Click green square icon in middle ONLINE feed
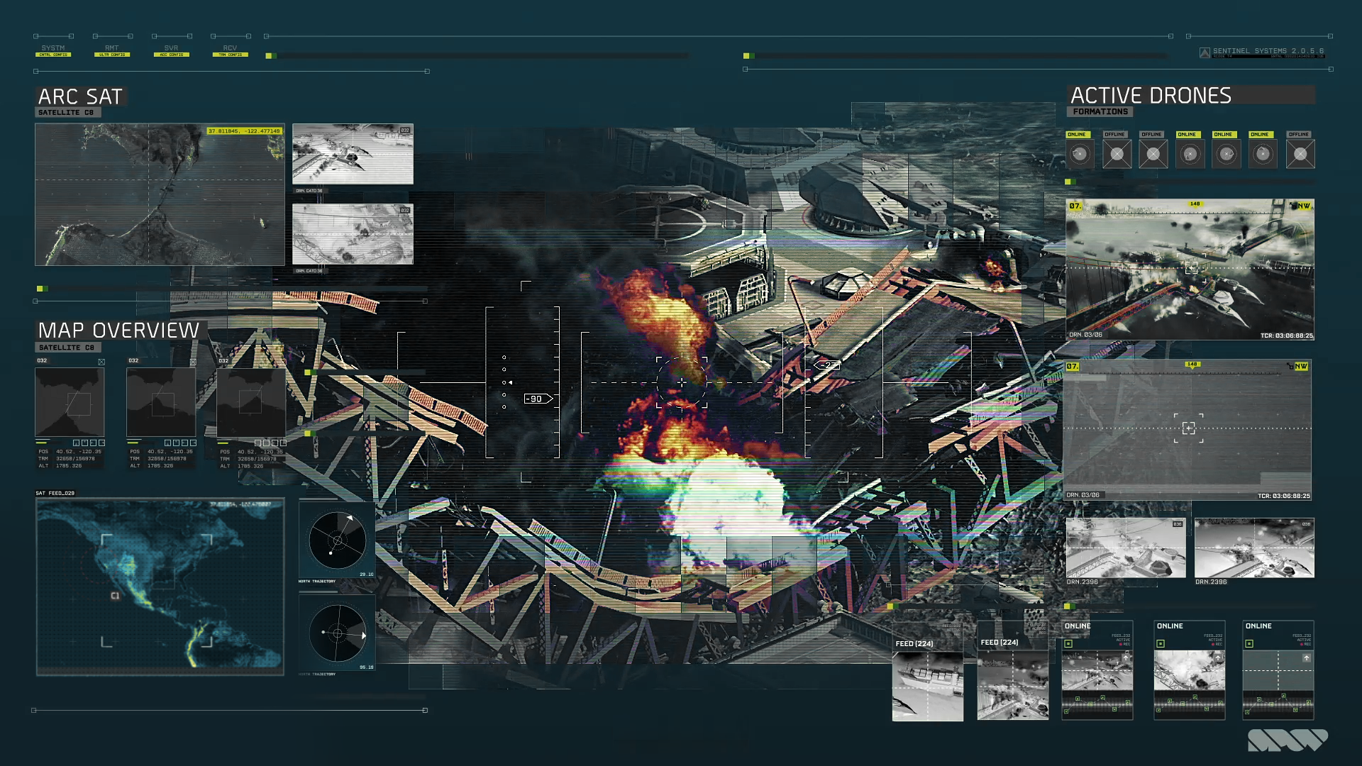Screen dimensions: 1362x766 click(x=1161, y=644)
